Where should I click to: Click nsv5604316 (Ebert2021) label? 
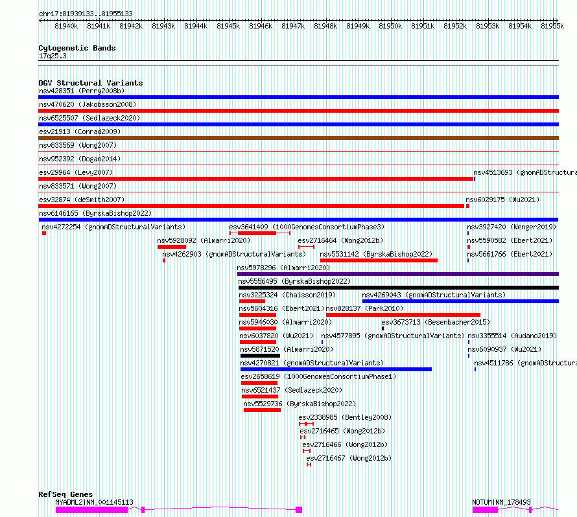(x=281, y=308)
